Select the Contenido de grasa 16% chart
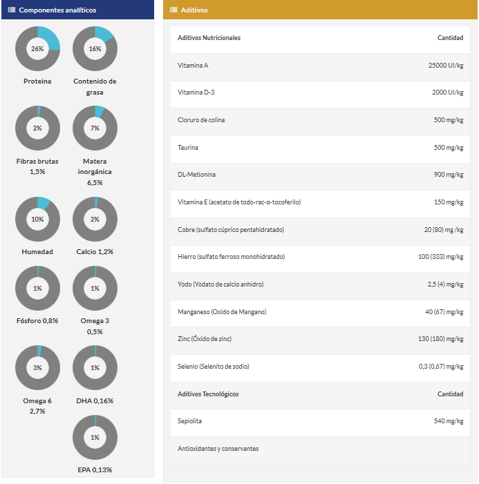 pyautogui.click(x=95, y=49)
